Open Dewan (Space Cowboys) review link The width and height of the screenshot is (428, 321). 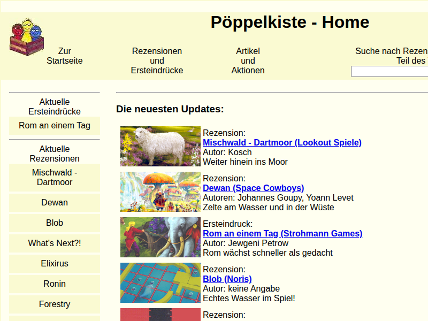pos(253,188)
